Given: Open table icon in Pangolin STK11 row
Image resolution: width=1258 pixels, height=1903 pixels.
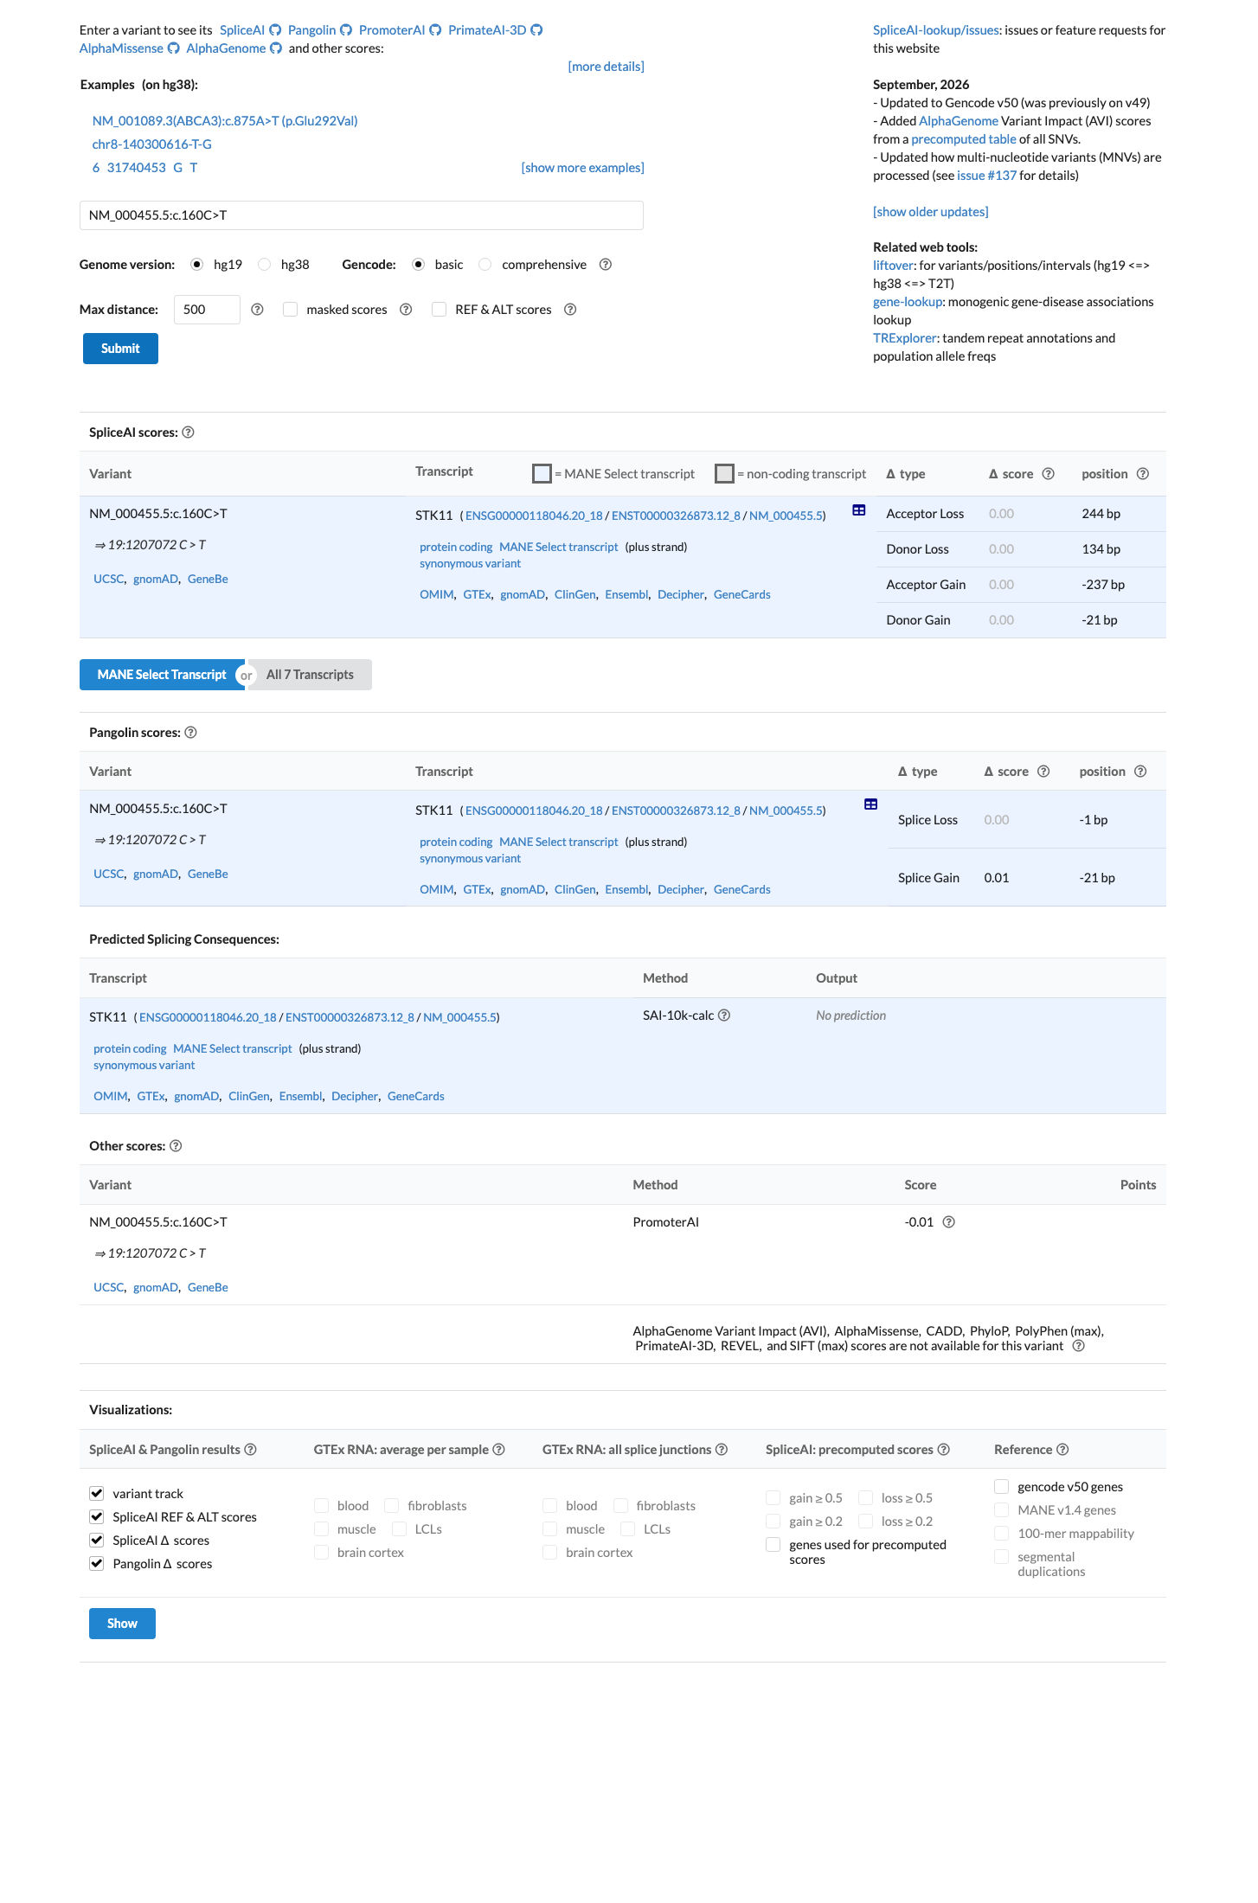Looking at the screenshot, I should 871,804.
